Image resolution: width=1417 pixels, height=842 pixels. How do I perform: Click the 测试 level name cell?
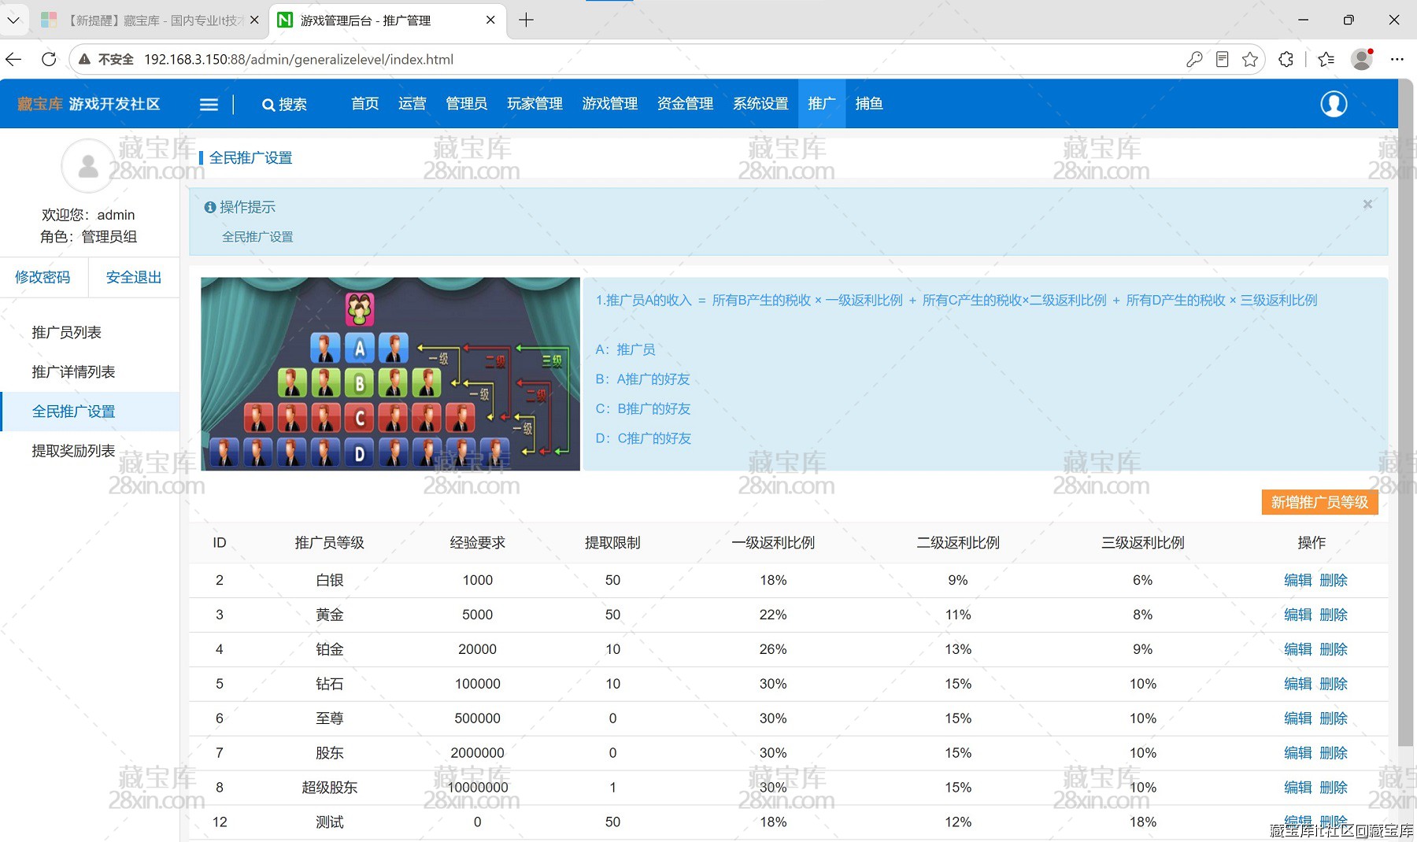tap(330, 822)
